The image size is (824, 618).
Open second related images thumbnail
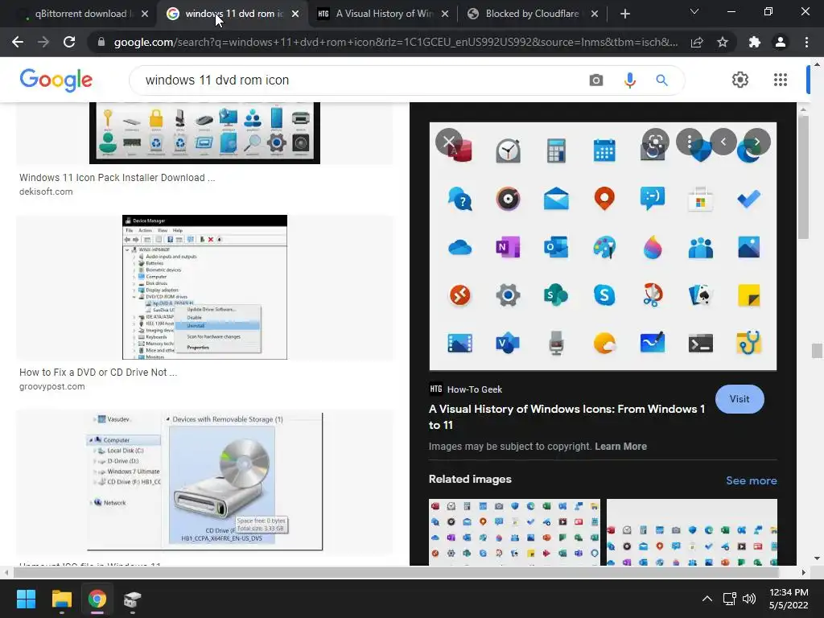(x=691, y=532)
